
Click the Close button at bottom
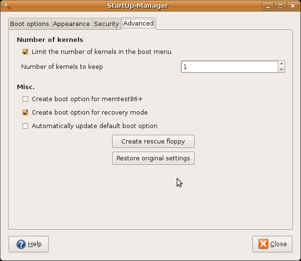(273, 244)
